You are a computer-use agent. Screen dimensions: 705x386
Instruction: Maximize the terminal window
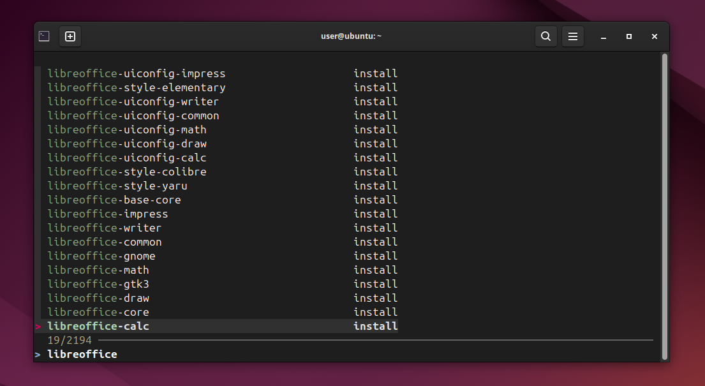click(x=629, y=36)
